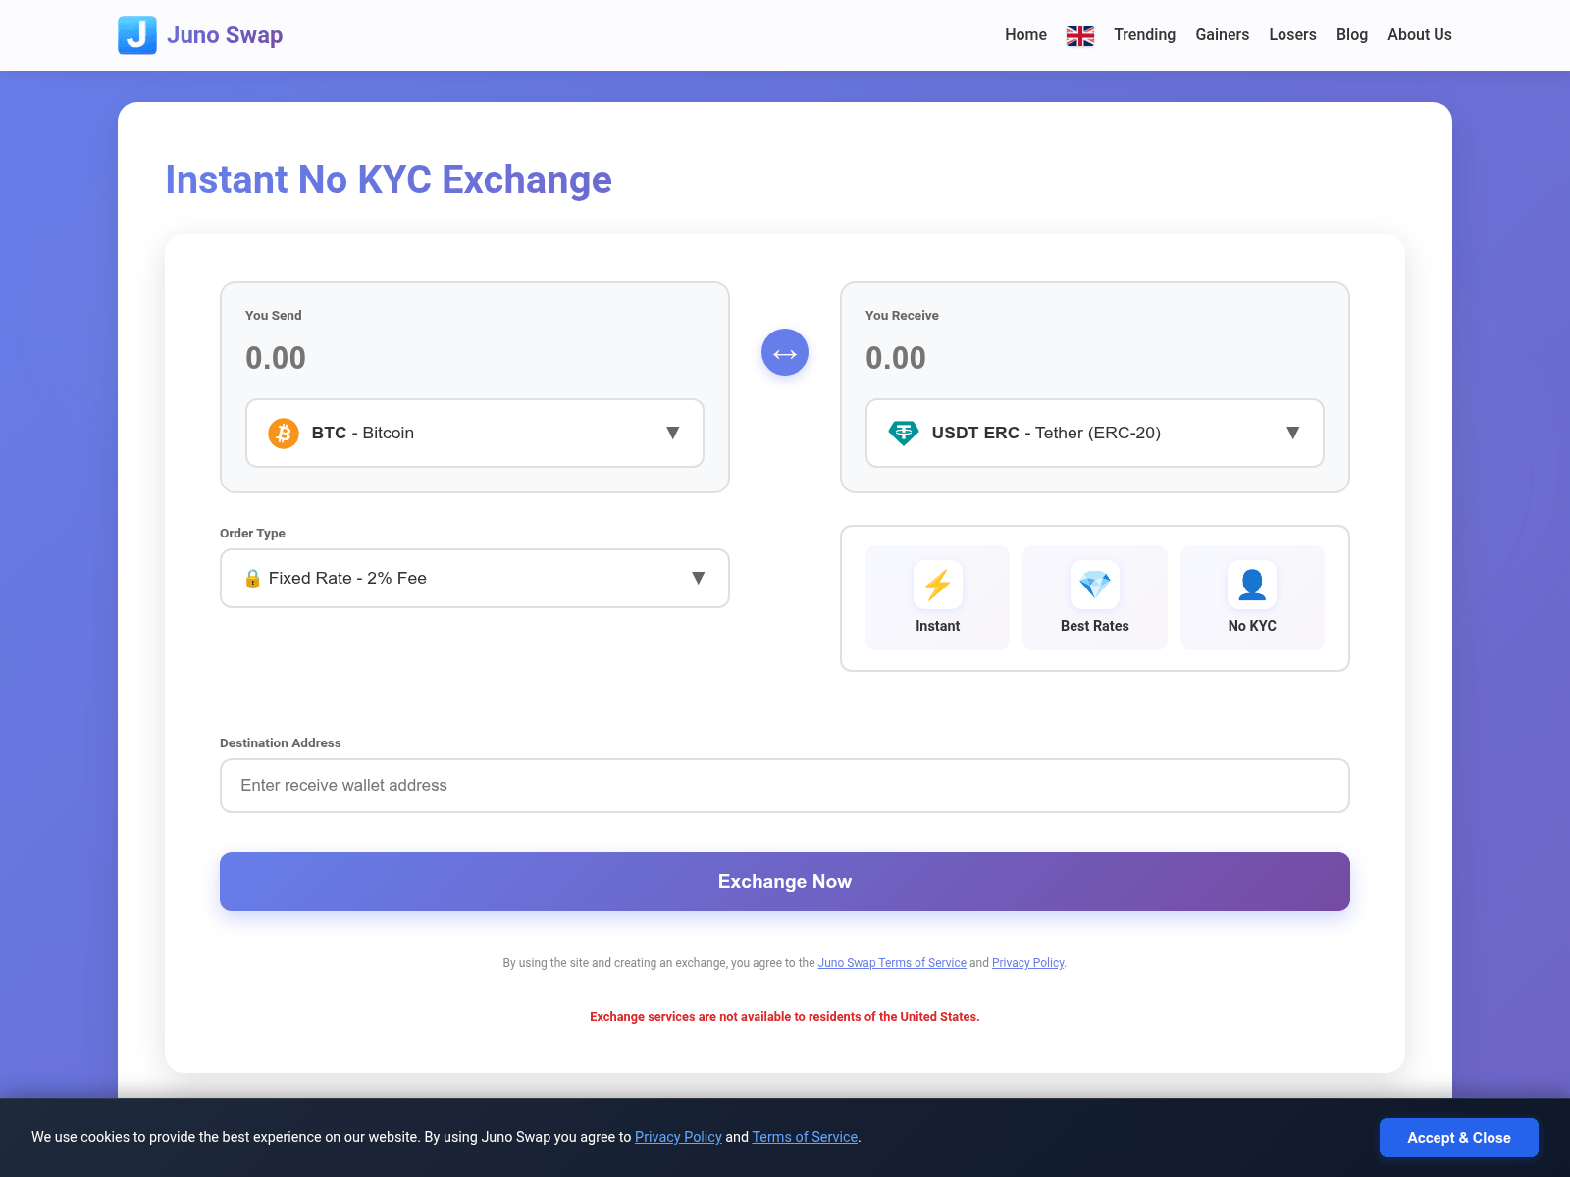The height and width of the screenshot is (1177, 1570).
Task: Open Privacy Policy link in cookie banner
Action: 678,1137
